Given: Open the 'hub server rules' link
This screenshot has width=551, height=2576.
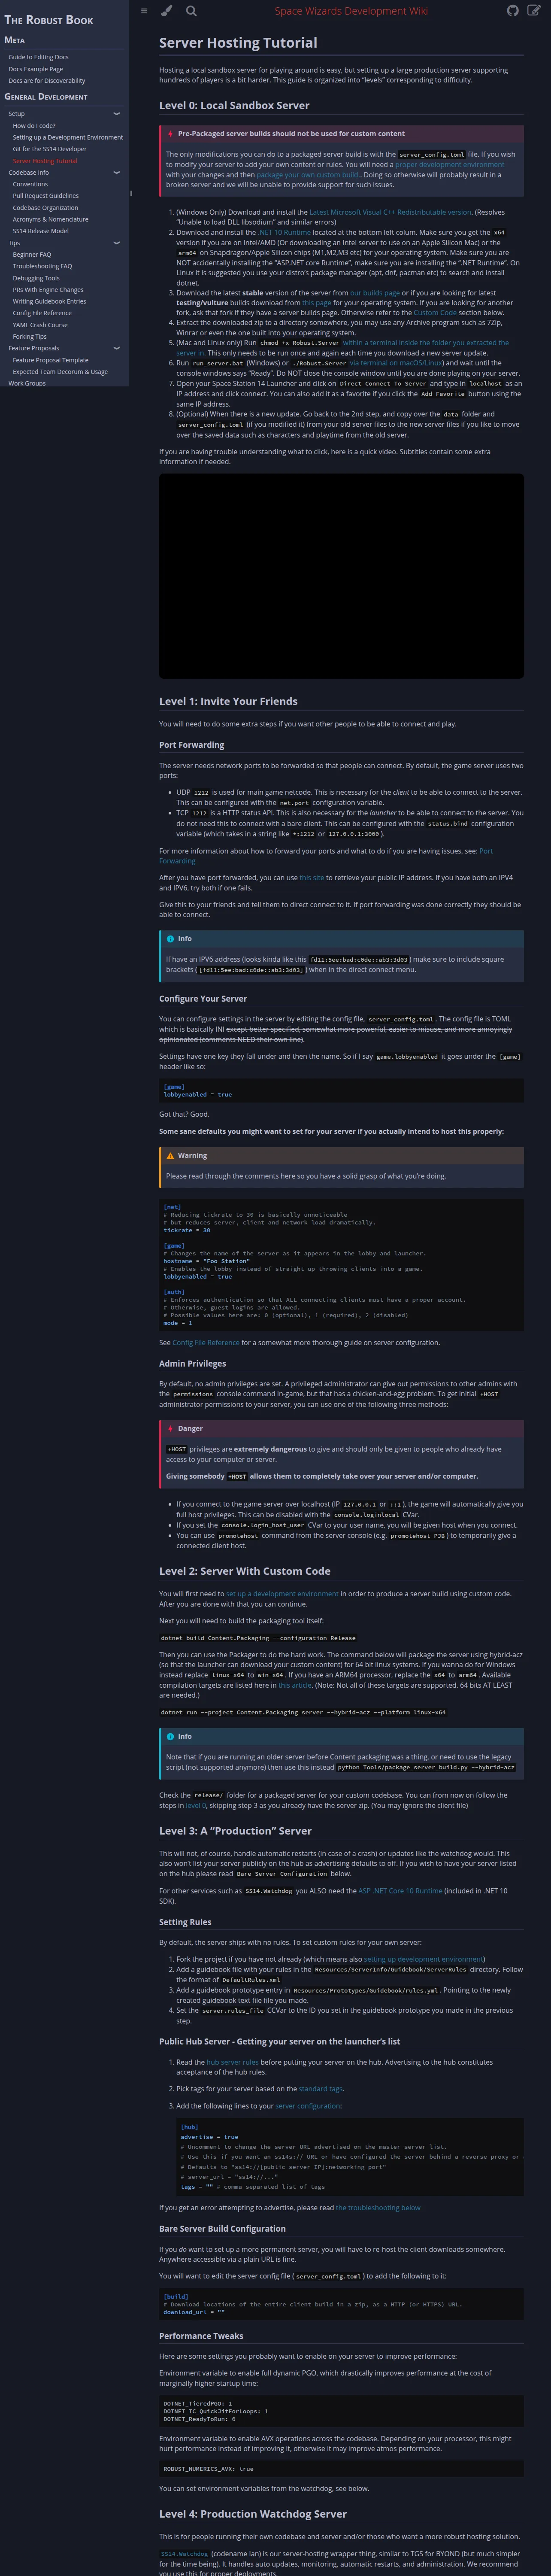Looking at the screenshot, I should click(x=232, y=2062).
